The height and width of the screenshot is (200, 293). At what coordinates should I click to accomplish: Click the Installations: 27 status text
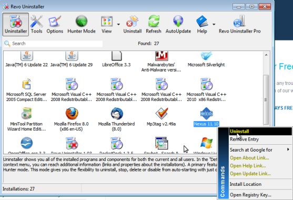[x=19, y=189]
